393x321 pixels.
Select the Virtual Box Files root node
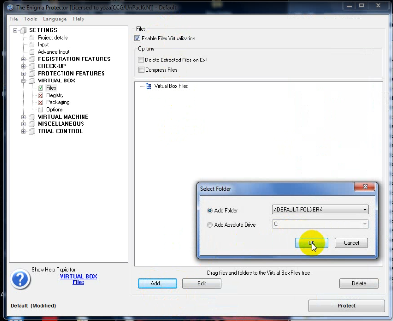click(x=171, y=86)
